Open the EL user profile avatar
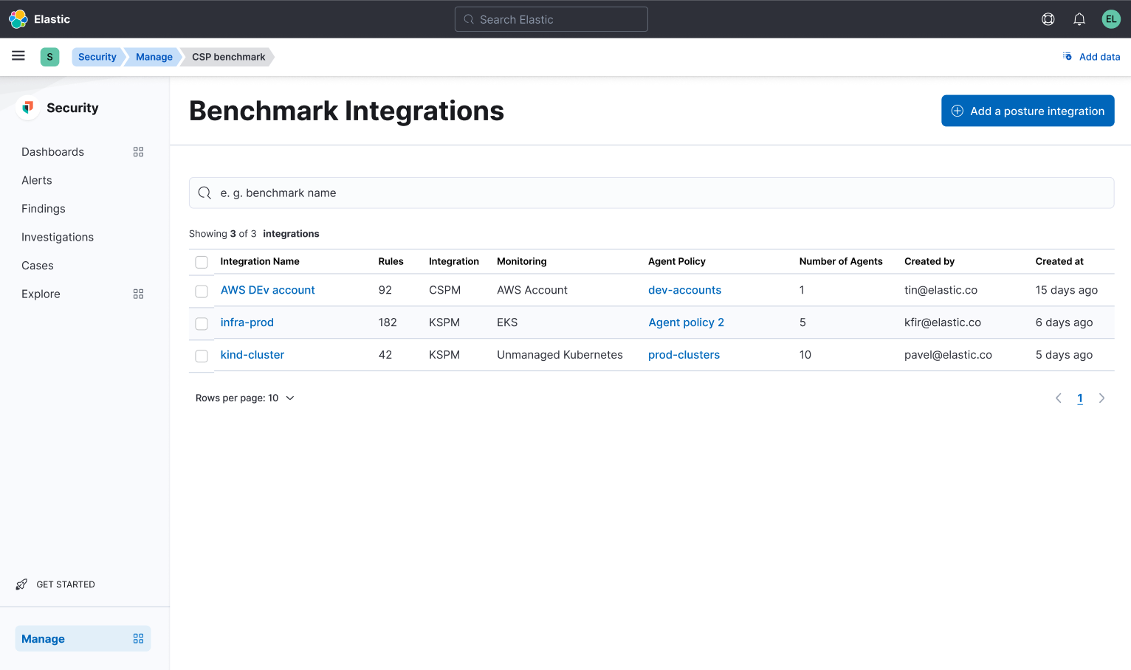1131x670 pixels. pyautogui.click(x=1111, y=18)
